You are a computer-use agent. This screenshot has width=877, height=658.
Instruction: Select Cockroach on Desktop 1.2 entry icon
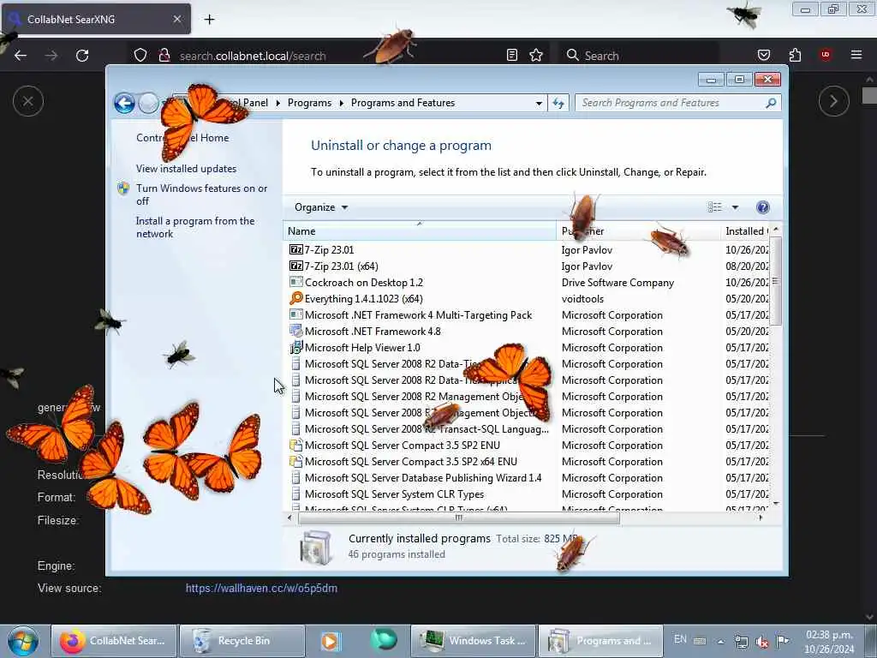[x=295, y=282]
